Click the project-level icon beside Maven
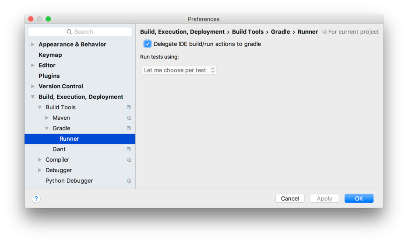 tap(129, 118)
